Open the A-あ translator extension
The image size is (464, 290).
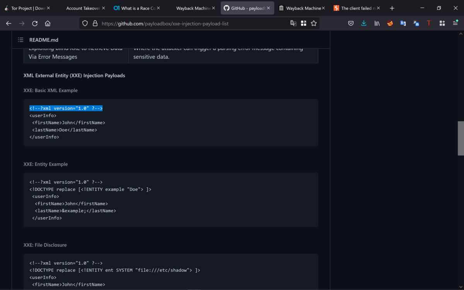pyautogui.click(x=416, y=24)
